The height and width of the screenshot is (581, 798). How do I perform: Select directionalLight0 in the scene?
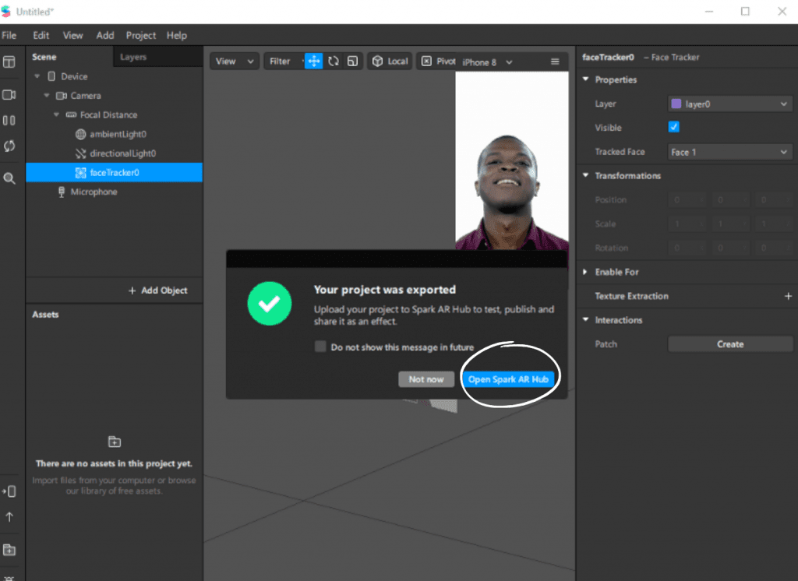(115, 153)
